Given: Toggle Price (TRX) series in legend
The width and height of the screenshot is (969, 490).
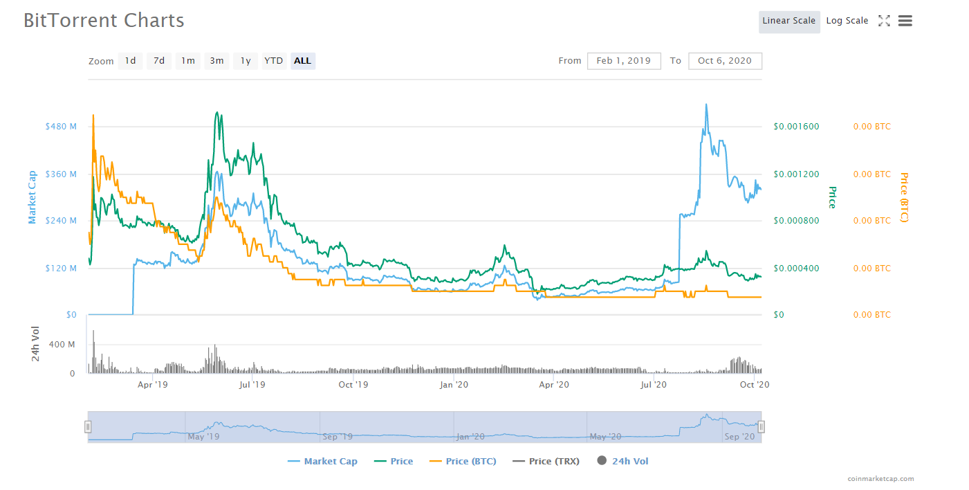Looking at the screenshot, I should [x=546, y=461].
